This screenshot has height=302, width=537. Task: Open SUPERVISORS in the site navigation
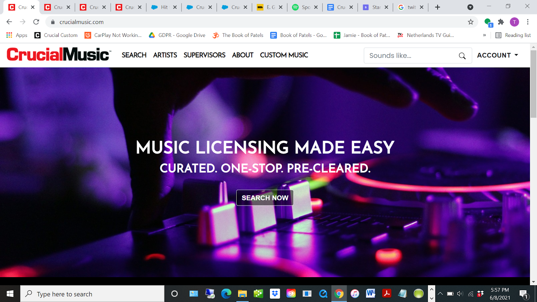pos(204,55)
